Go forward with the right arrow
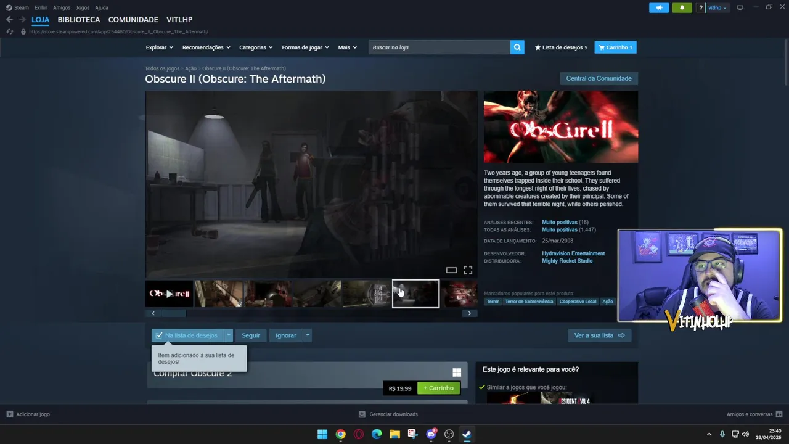 (x=22, y=20)
